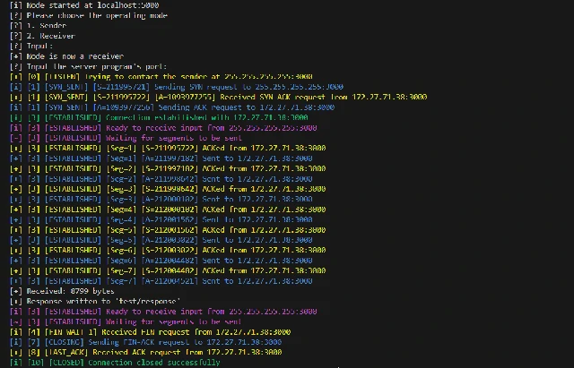This screenshot has width=574, height=368.
Task: Click the 'Node started at localhost:5000' line
Action: pyautogui.click(x=84, y=5)
